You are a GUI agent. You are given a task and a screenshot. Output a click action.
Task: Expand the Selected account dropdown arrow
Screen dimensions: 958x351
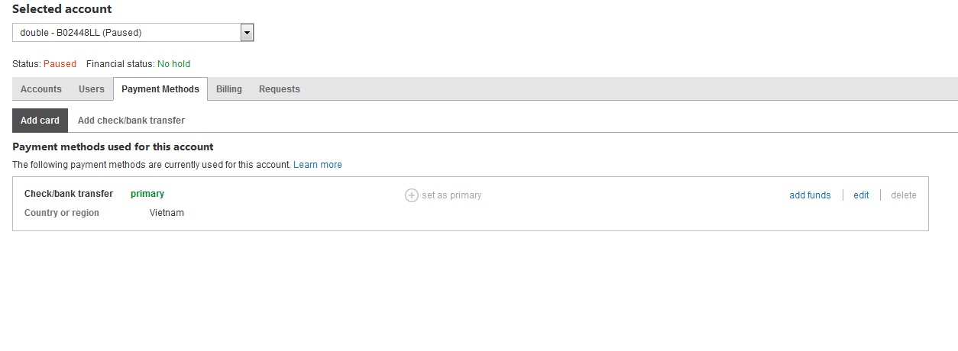tap(247, 33)
